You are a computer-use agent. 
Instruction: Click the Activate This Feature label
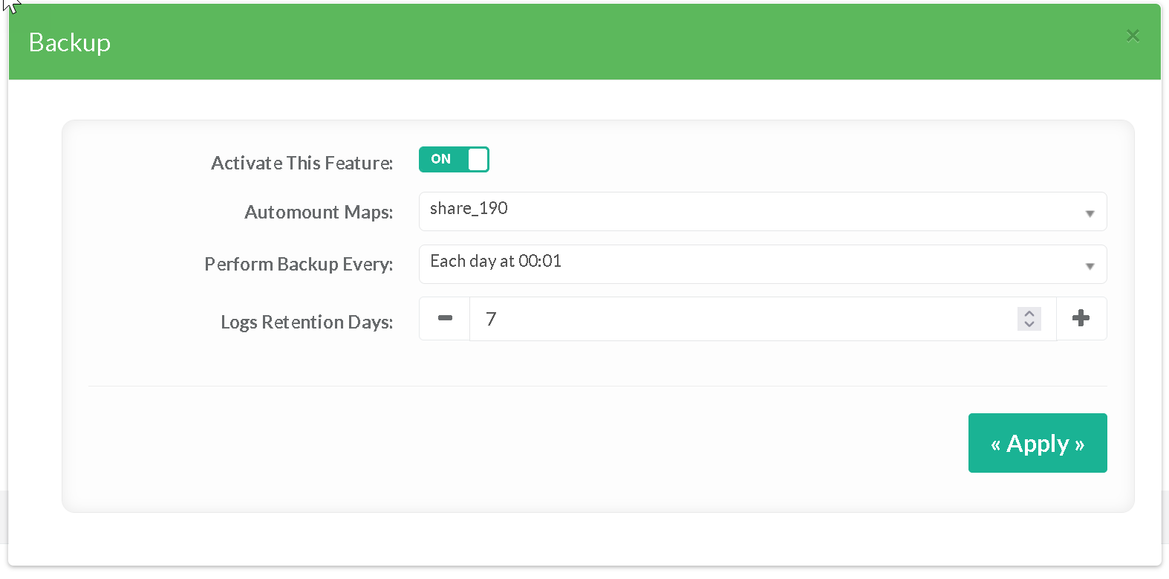pos(302,163)
